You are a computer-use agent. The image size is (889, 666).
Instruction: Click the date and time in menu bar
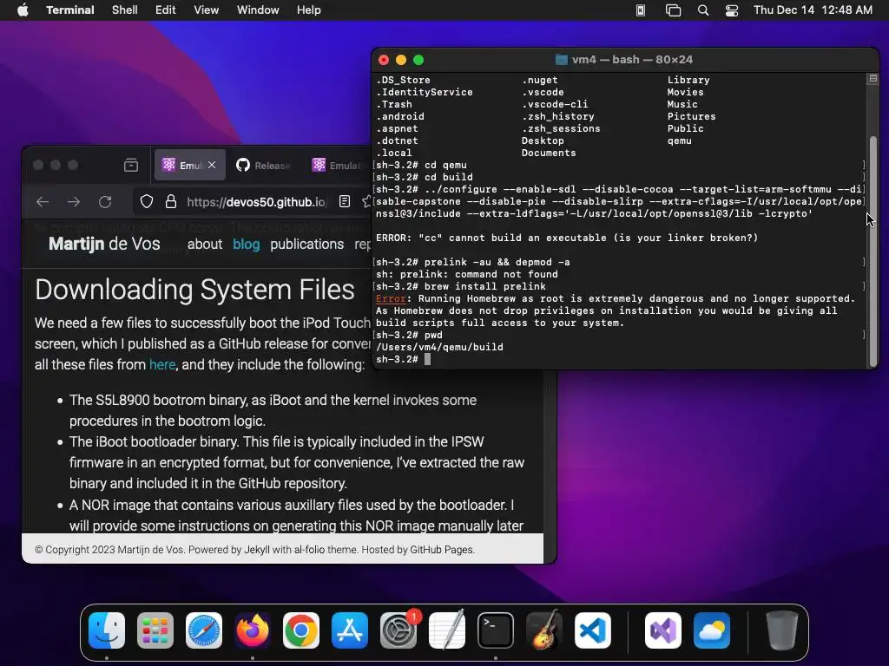[x=813, y=10]
